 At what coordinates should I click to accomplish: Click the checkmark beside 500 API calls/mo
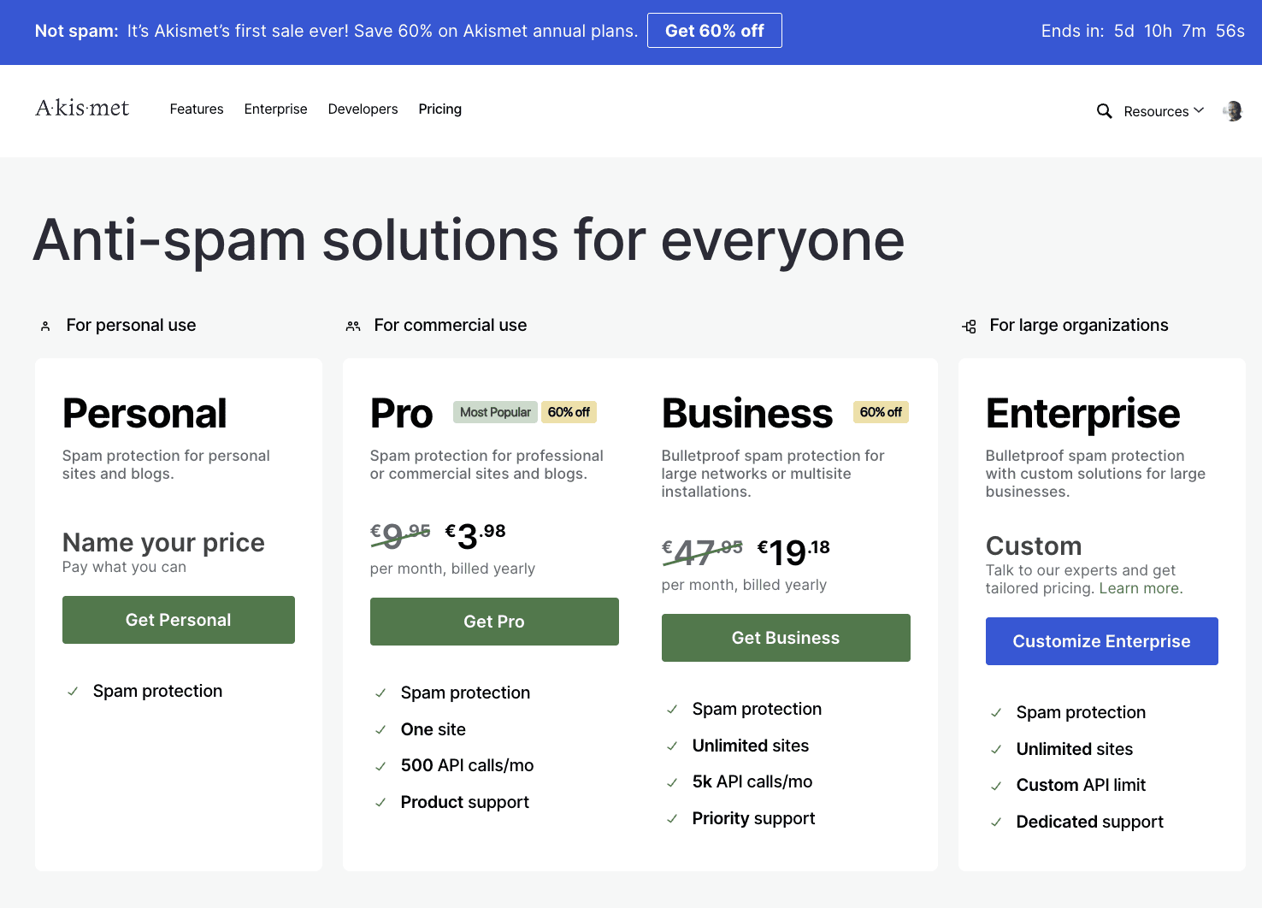pos(380,766)
